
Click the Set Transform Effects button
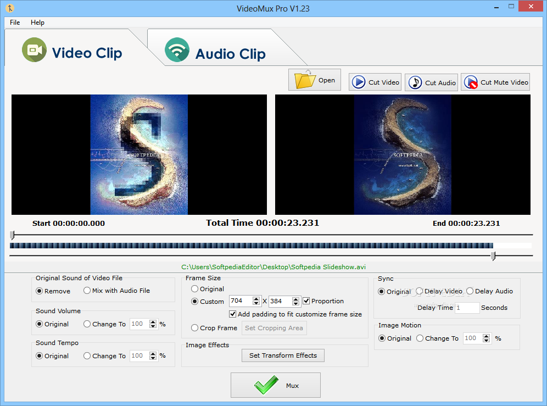pos(283,355)
